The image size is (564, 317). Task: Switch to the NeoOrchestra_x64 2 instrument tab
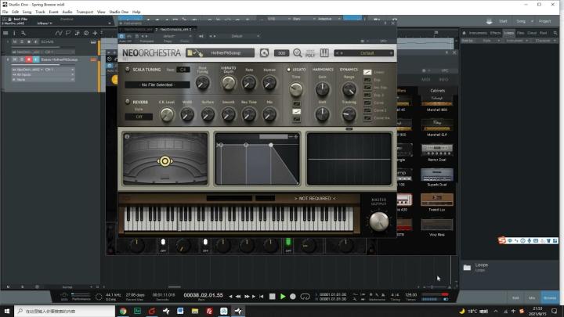coord(174,29)
